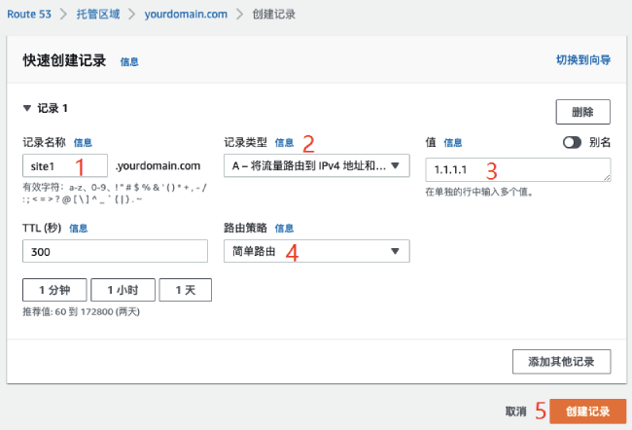
Task: Open 信息 link next to 路由策略
Action: [284, 229]
